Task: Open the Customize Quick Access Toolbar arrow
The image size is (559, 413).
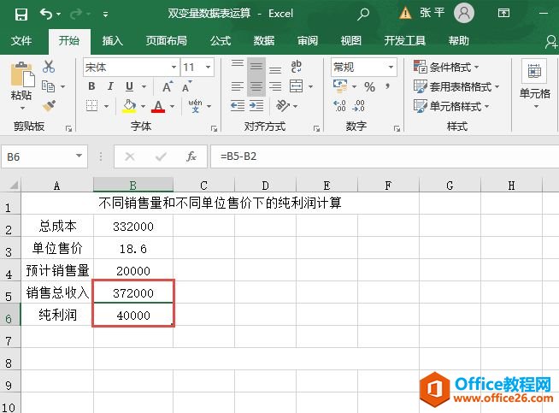Action: pyautogui.click(x=105, y=15)
